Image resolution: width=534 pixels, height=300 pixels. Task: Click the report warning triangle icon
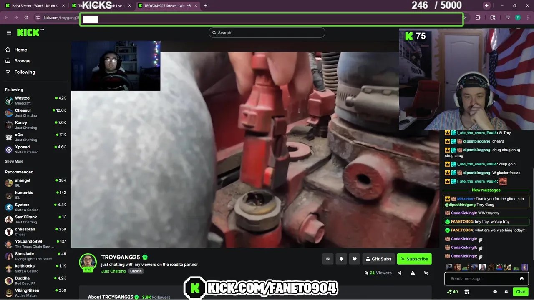click(x=413, y=273)
